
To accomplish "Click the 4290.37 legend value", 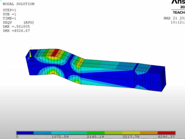I will (x=166, y=137).
